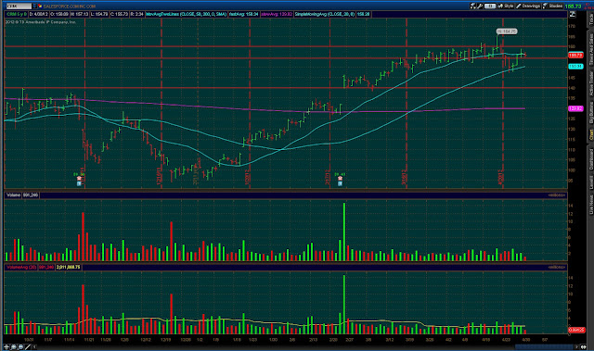
Task: Open the Dashboard side tab
Action: (x=590, y=159)
